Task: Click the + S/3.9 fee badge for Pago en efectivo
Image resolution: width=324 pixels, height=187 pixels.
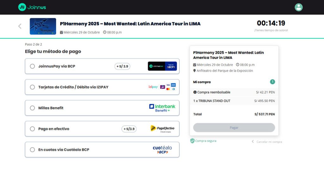Action: (129, 129)
